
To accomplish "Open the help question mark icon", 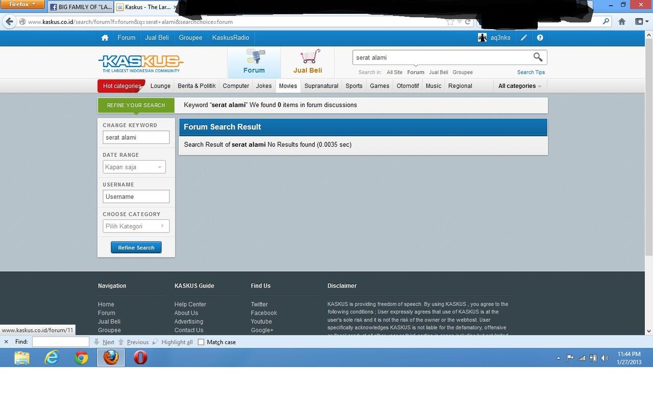I will [540, 38].
